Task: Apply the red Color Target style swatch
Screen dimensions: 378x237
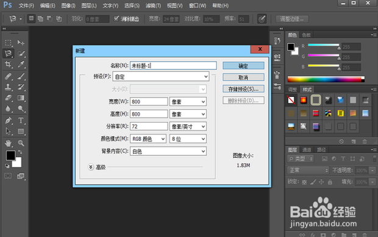Action: pos(303,100)
